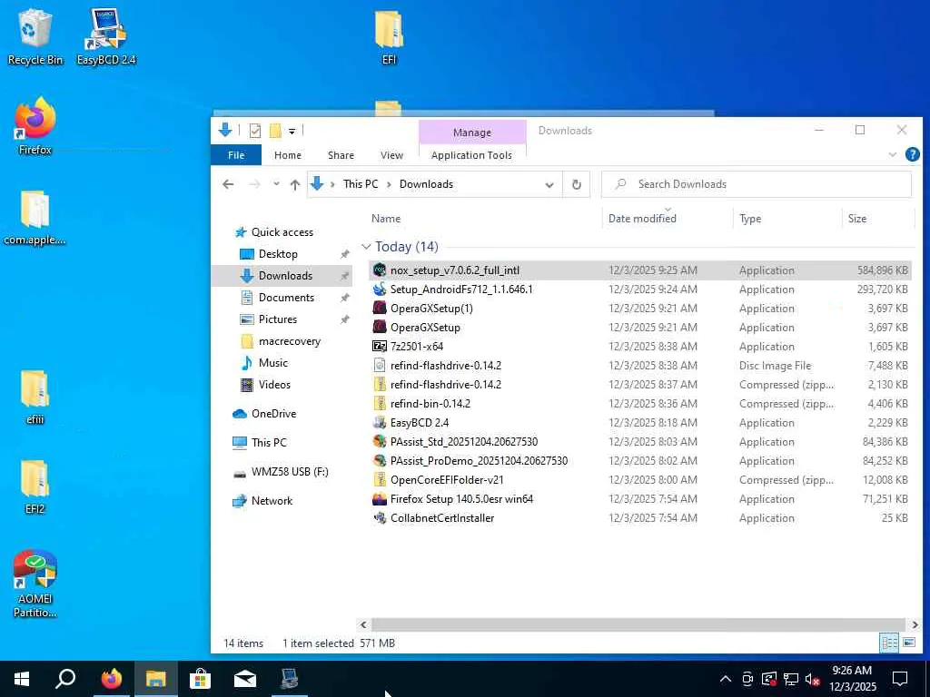Open address bar history dropdown
Viewport: 930px width, 697px height.
pos(549,184)
